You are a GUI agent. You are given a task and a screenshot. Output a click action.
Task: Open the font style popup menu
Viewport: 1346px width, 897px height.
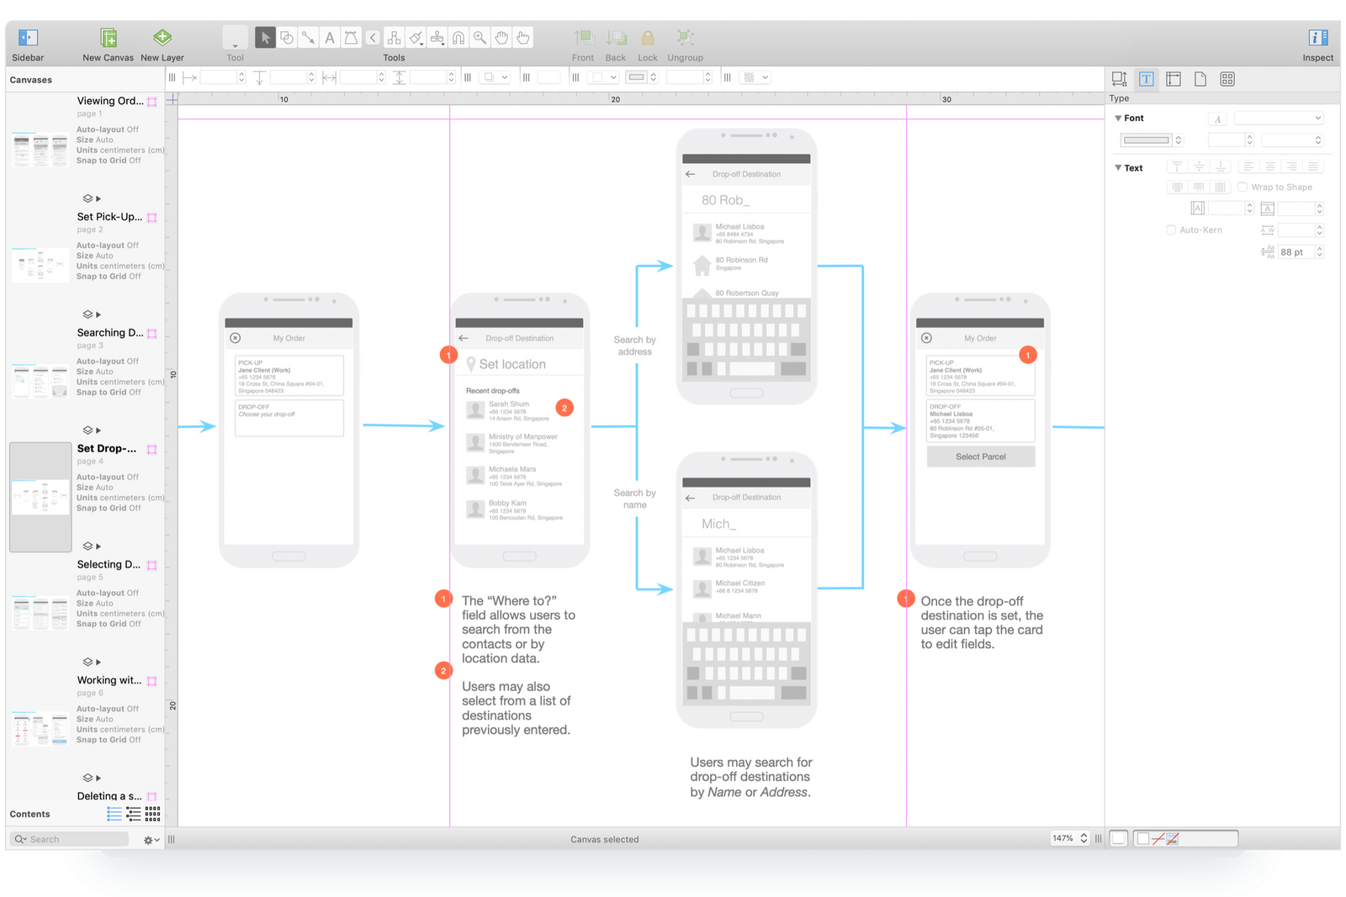tap(1292, 140)
